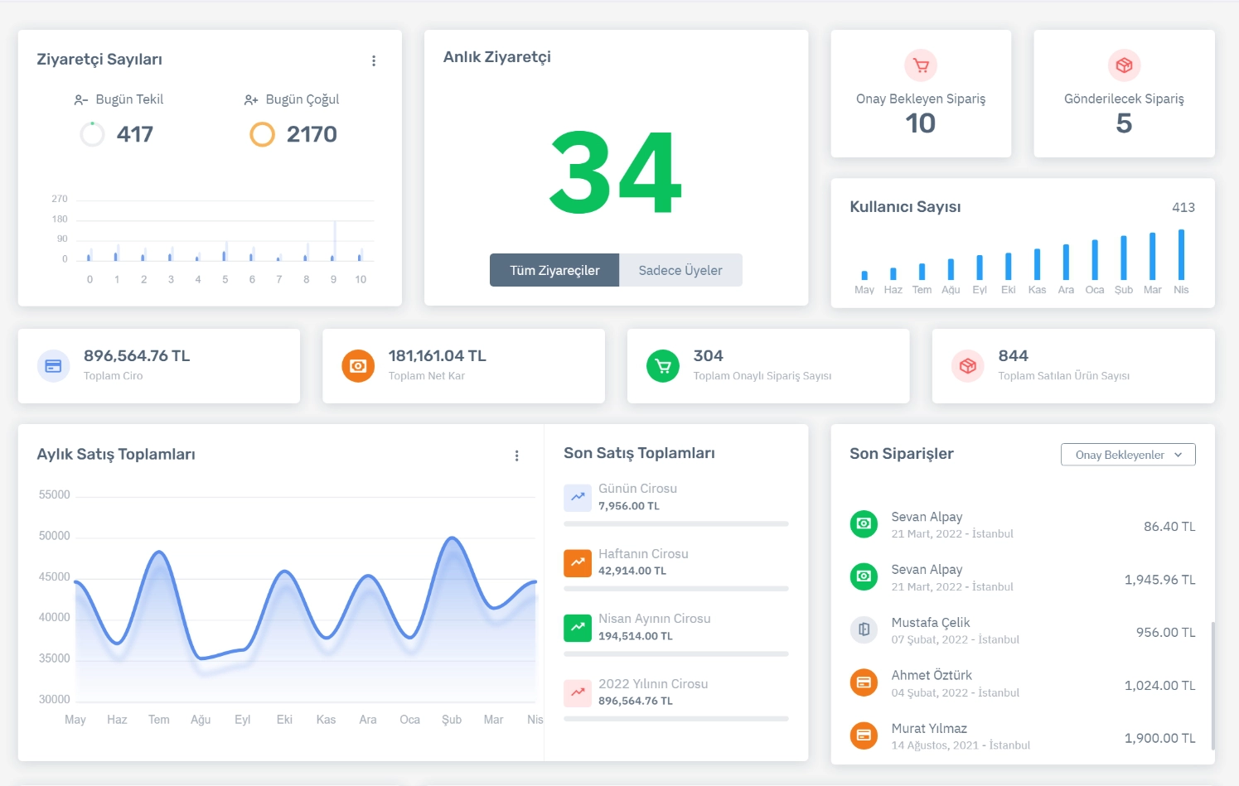Open the Ziyaretçi Sayıları three-dot menu

click(x=374, y=60)
